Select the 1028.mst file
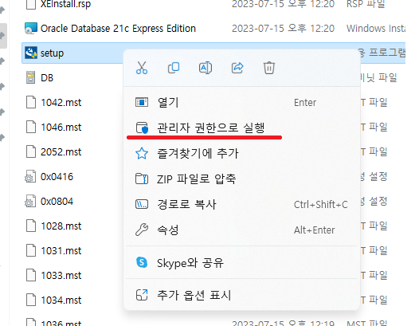The image size is (415, 326). coord(61,226)
